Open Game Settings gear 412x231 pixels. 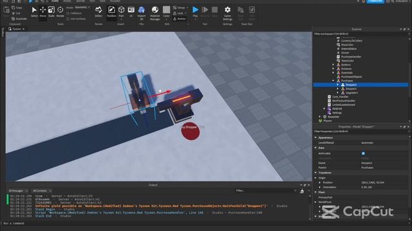(227, 13)
